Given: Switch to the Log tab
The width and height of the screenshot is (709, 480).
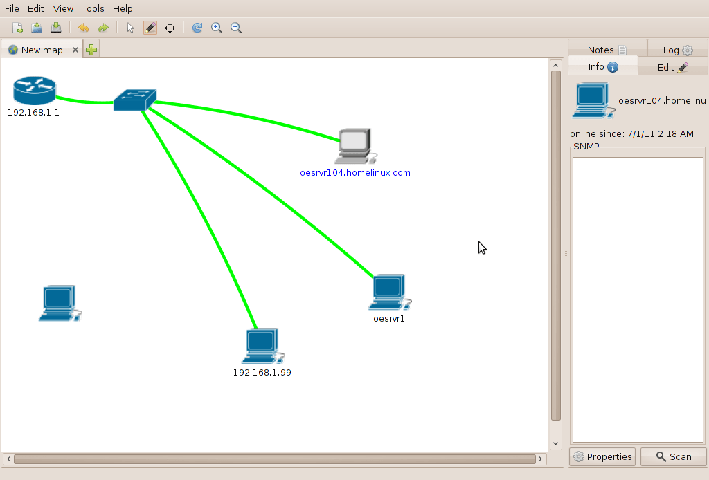Looking at the screenshot, I should (674, 49).
